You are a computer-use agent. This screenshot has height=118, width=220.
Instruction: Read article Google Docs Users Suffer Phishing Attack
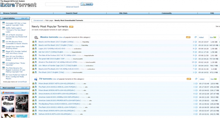click(15, 47)
